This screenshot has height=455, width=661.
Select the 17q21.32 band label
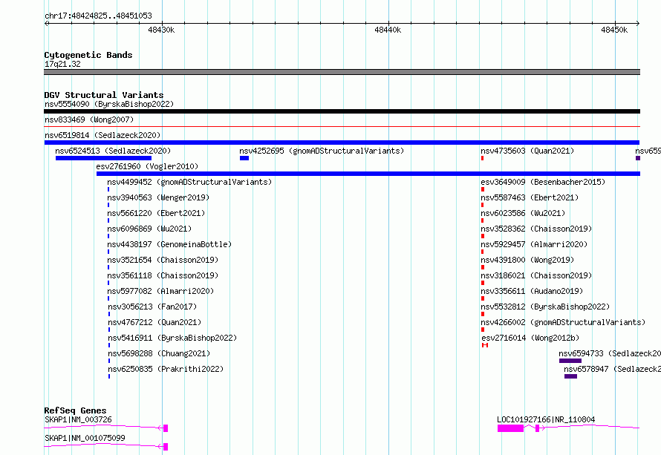[62, 64]
